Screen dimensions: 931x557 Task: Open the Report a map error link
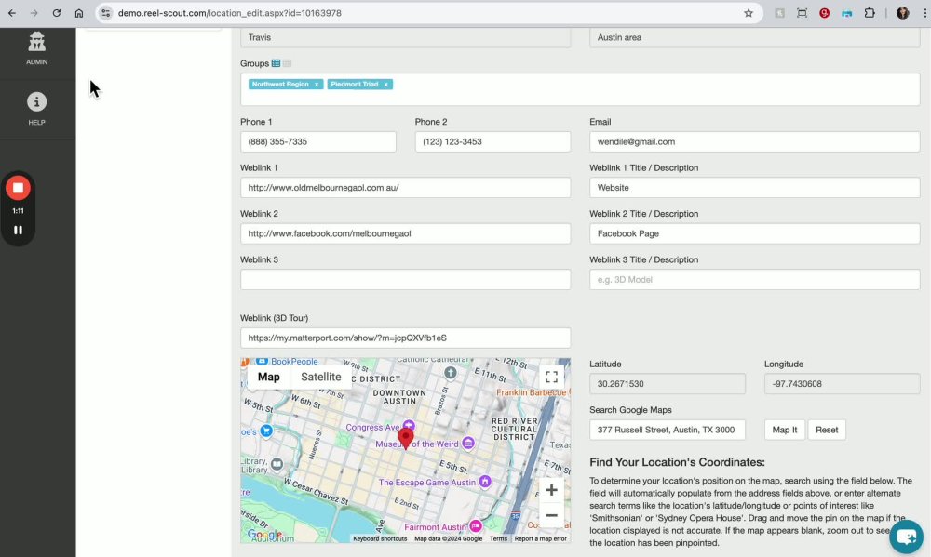point(540,538)
